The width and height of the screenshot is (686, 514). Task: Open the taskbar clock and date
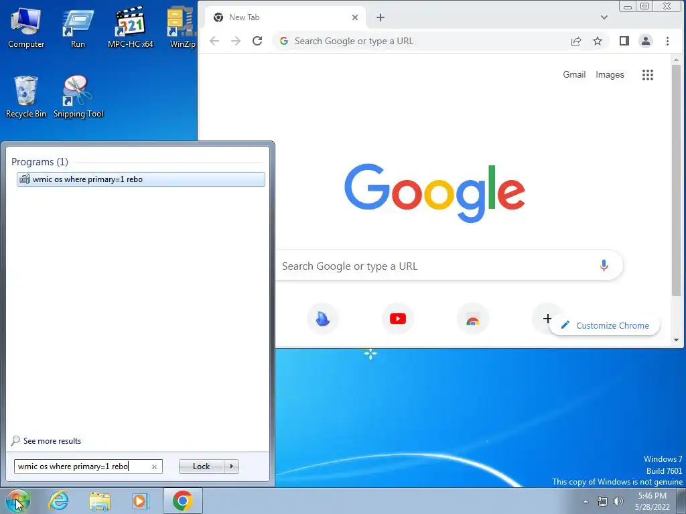coord(653,501)
